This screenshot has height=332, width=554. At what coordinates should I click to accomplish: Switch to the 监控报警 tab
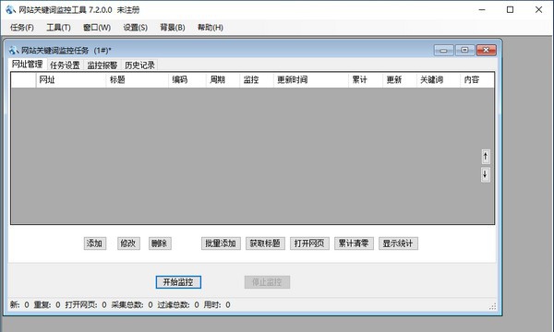102,65
